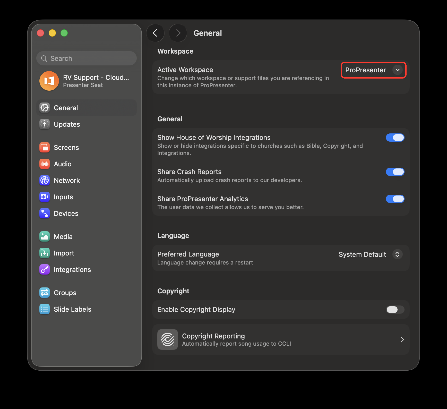Click the Devices connector icon
Viewport: 447px width, 409px height.
45,213
